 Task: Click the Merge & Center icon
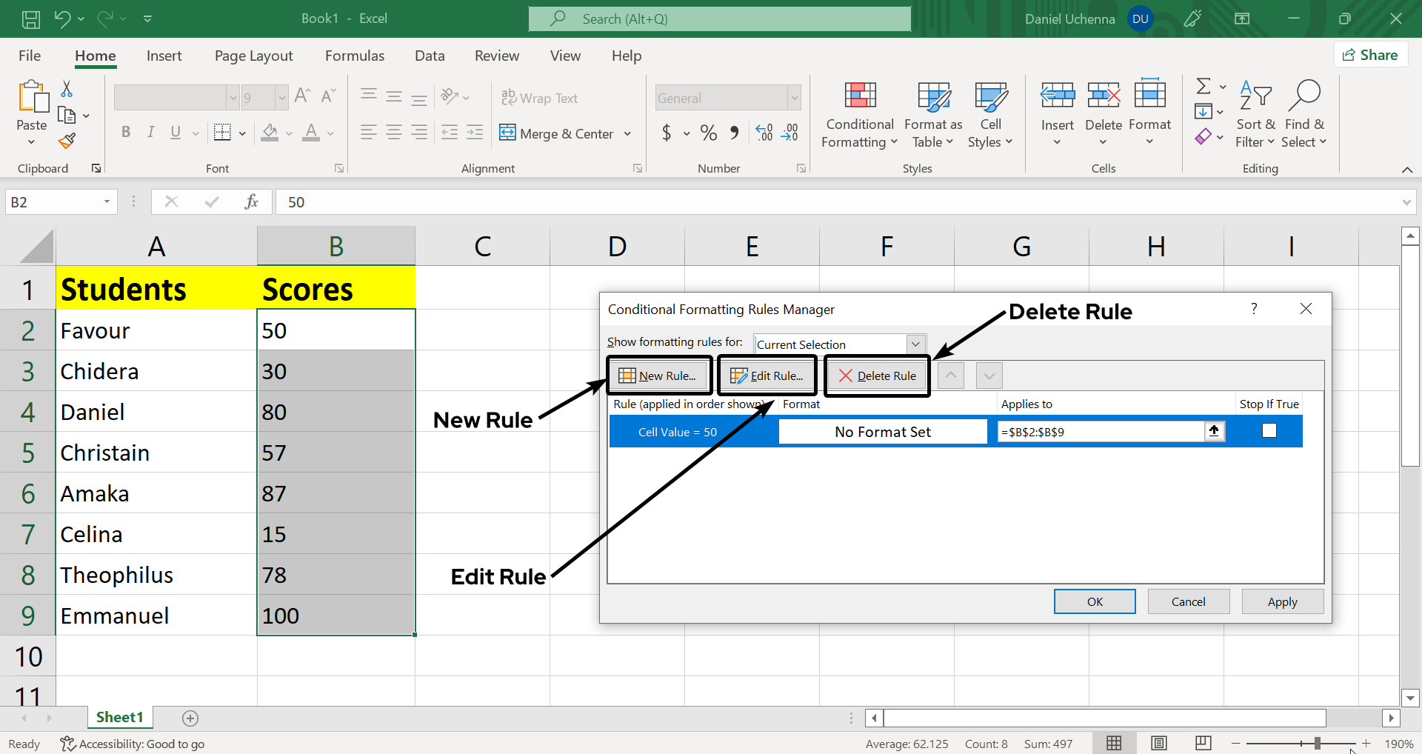click(x=507, y=133)
